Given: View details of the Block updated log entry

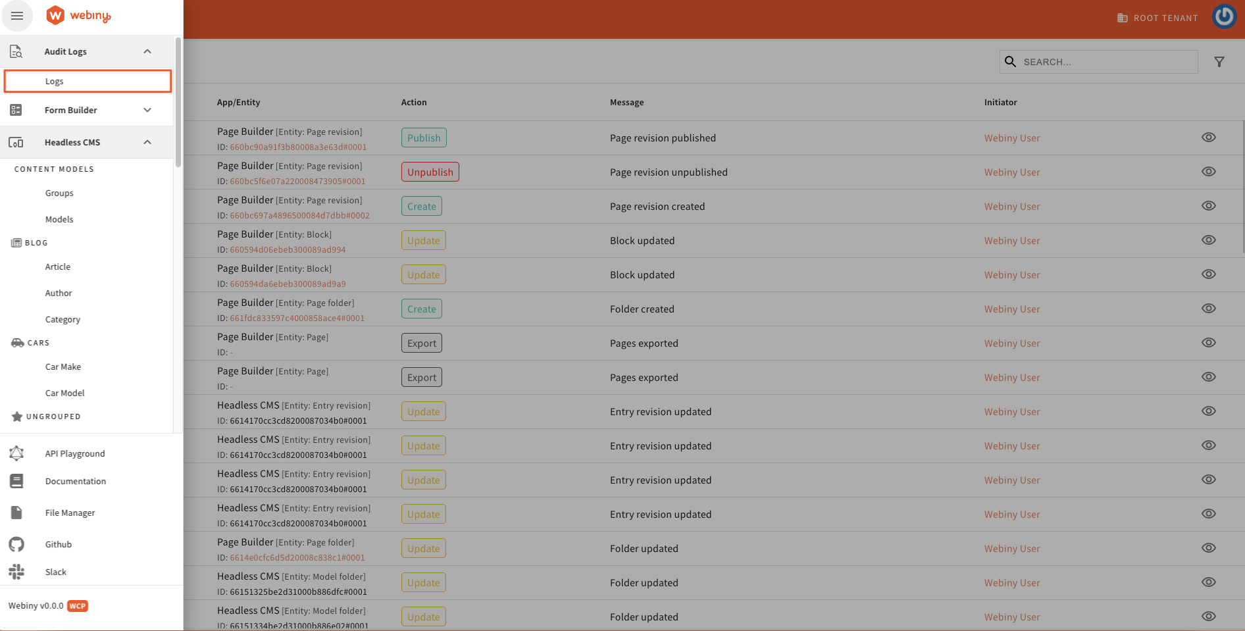Looking at the screenshot, I should pyautogui.click(x=1209, y=240).
